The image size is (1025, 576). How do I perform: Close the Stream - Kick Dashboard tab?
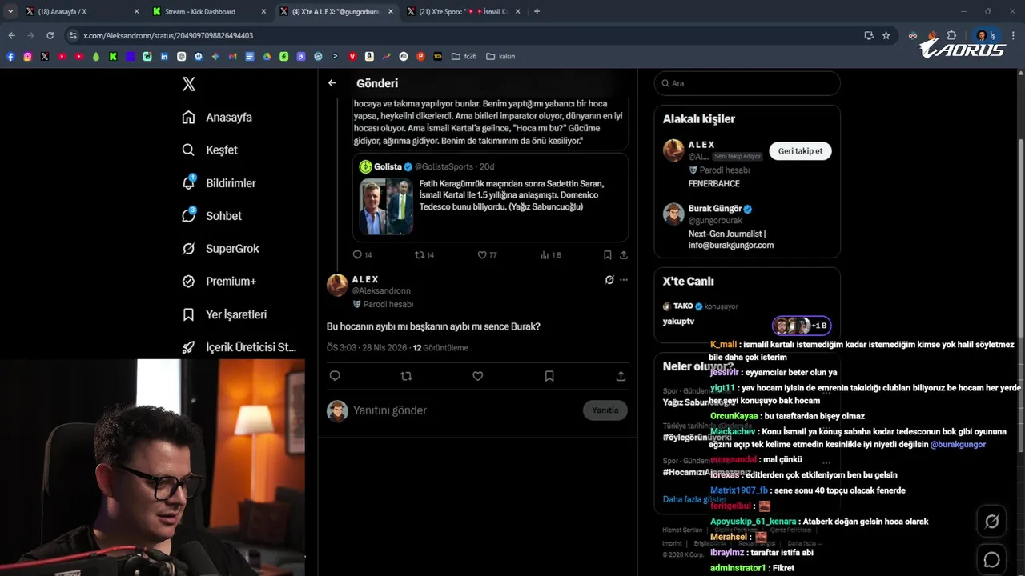tap(263, 11)
